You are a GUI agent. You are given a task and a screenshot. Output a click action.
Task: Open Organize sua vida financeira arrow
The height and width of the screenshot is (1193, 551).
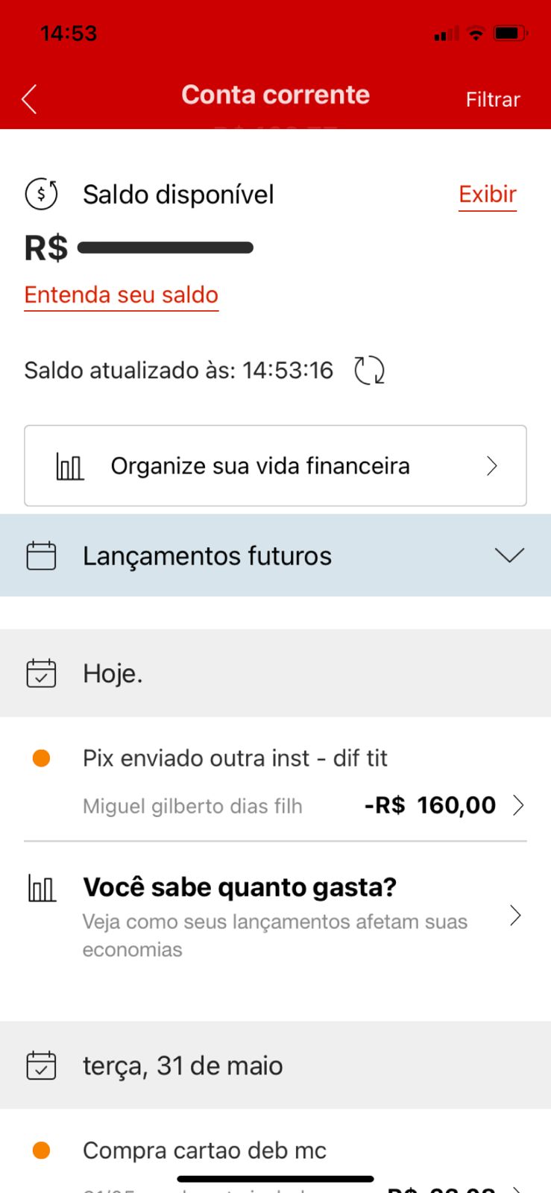point(491,467)
